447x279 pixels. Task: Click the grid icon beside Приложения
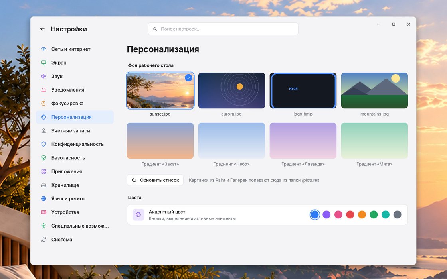pyautogui.click(x=44, y=171)
